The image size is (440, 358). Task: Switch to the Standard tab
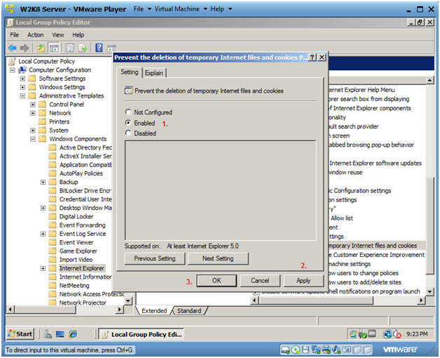[x=189, y=311]
